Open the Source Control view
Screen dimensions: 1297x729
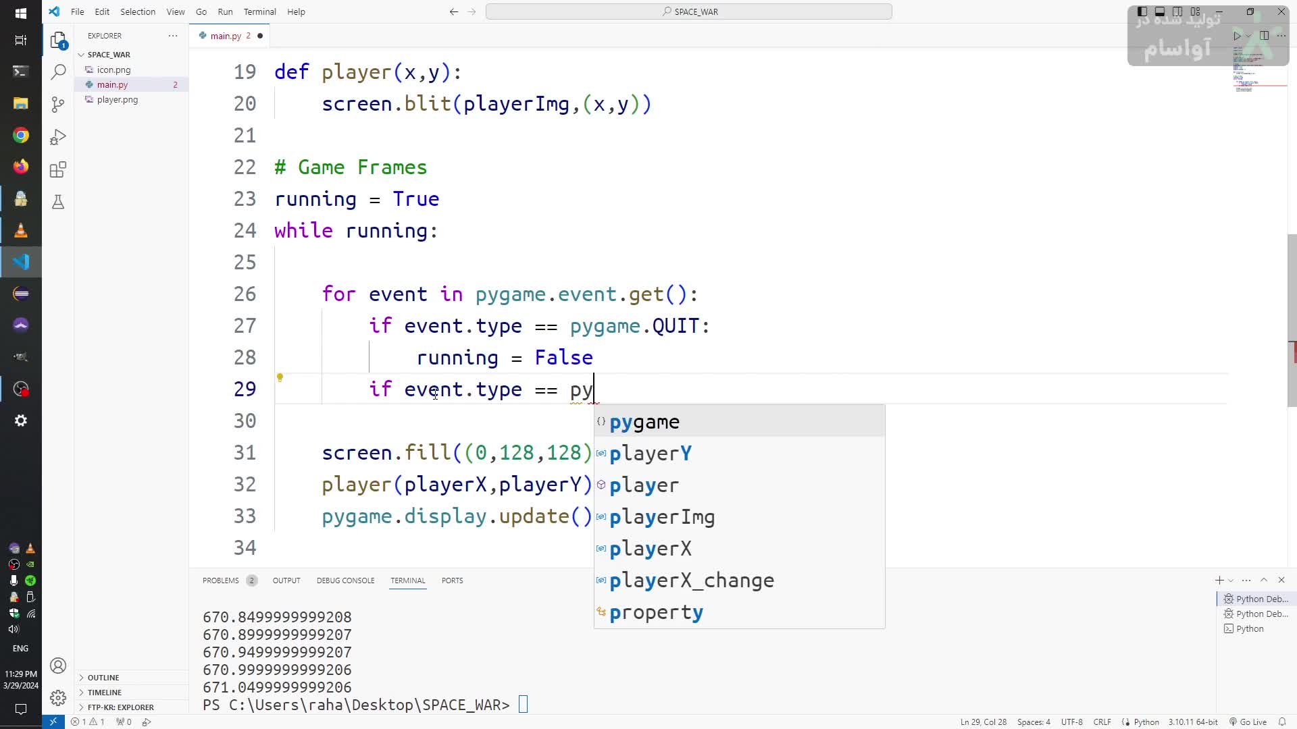(58, 104)
